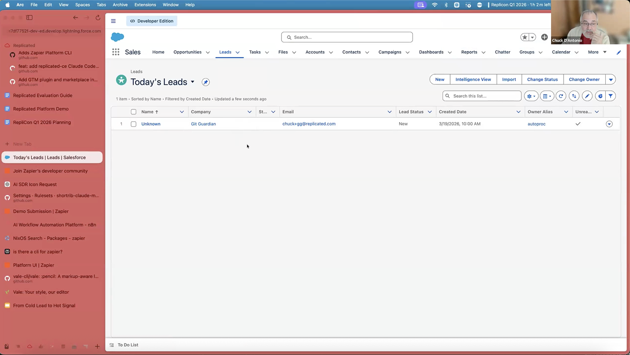
Task: Open the Chatter tab
Action: (503, 52)
